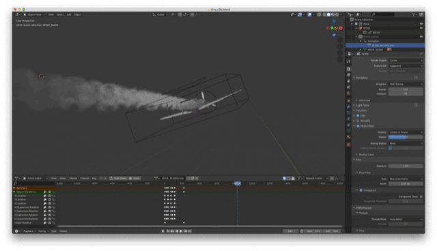
Task: Click the outliner filter funnel icon
Action: (x=414, y=14)
